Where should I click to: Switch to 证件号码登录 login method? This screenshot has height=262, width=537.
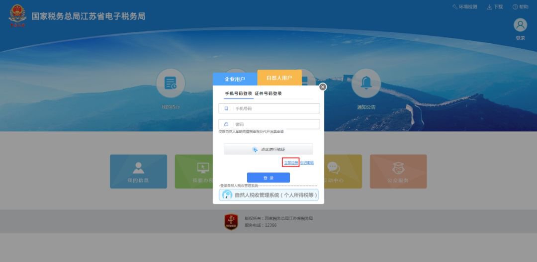coord(268,93)
